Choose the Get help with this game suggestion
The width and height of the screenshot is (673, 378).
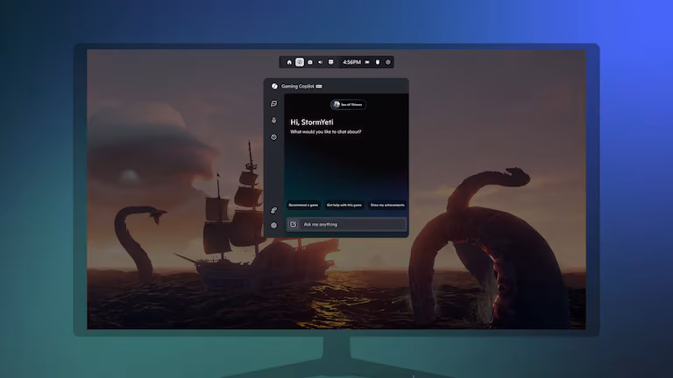pyautogui.click(x=345, y=205)
